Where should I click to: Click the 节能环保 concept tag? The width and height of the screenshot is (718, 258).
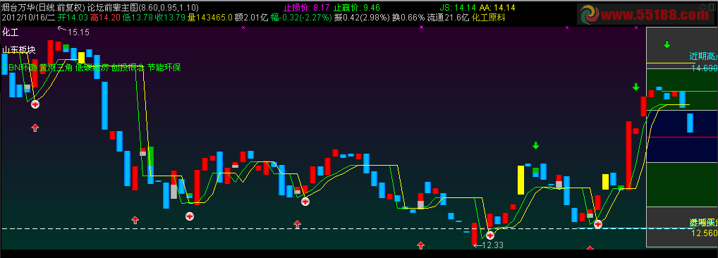pos(164,68)
